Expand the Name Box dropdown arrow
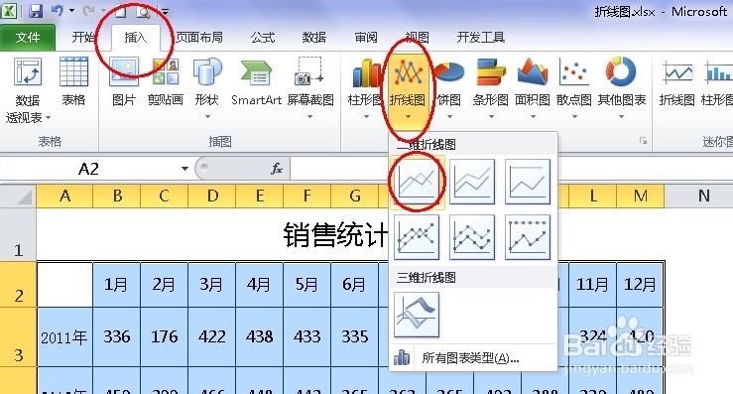 point(184,169)
